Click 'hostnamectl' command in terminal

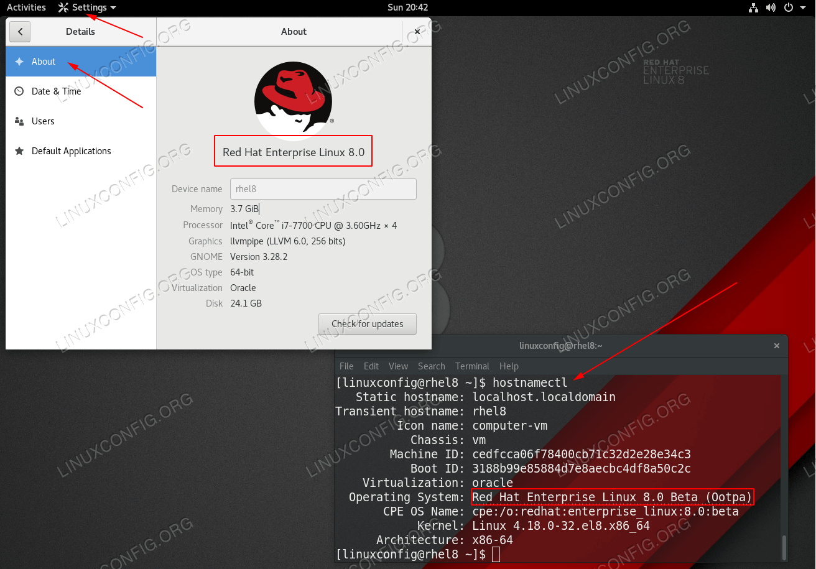coord(530,382)
